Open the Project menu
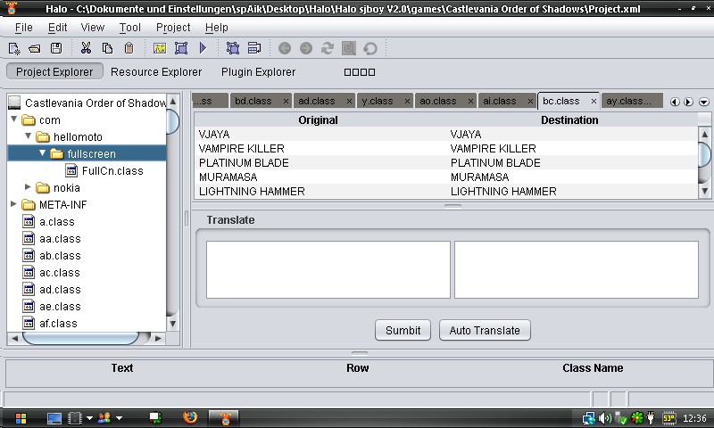Screen dimensions: 714x428 click(x=173, y=28)
